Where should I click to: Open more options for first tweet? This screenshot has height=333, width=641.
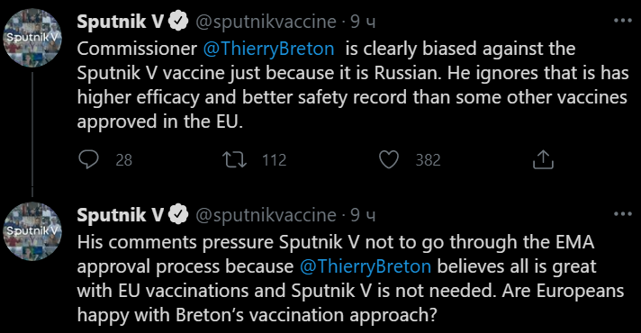[x=623, y=21]
